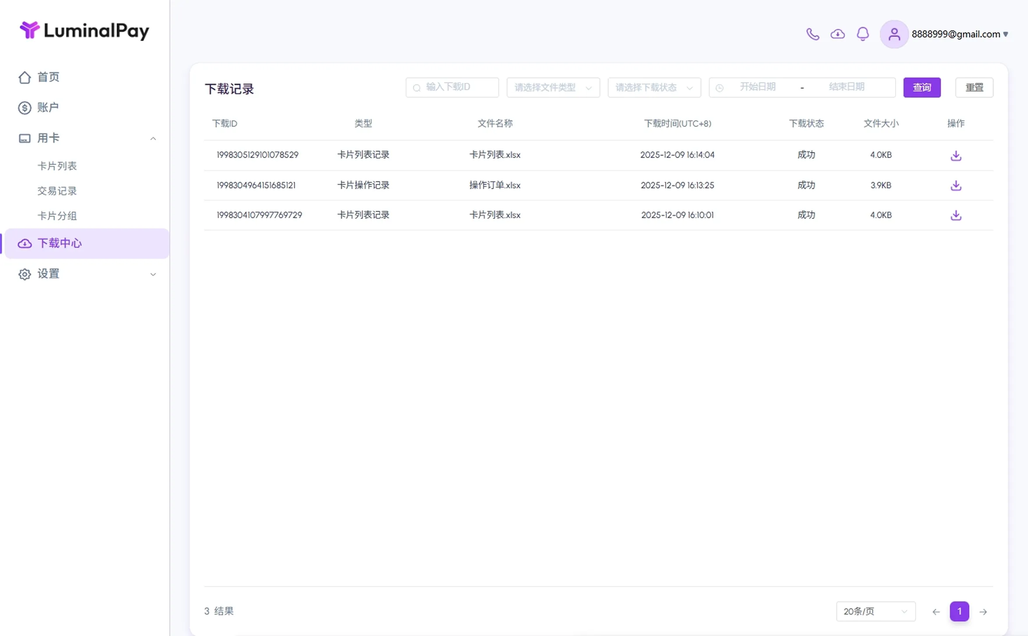Download the 操作订单.xlsx file

pos(956,186)
